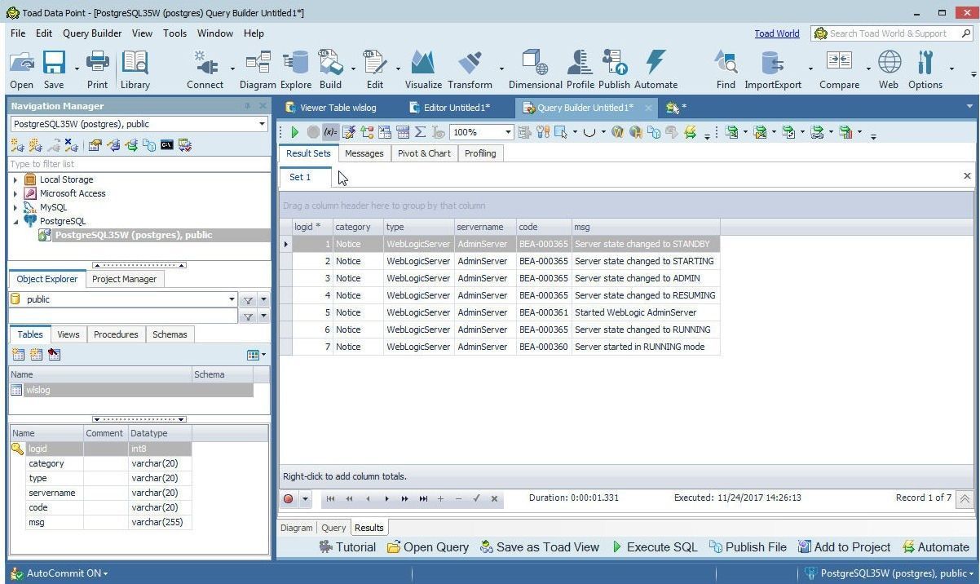Go to next record in results navigator
980x584 pixels.
386,499
